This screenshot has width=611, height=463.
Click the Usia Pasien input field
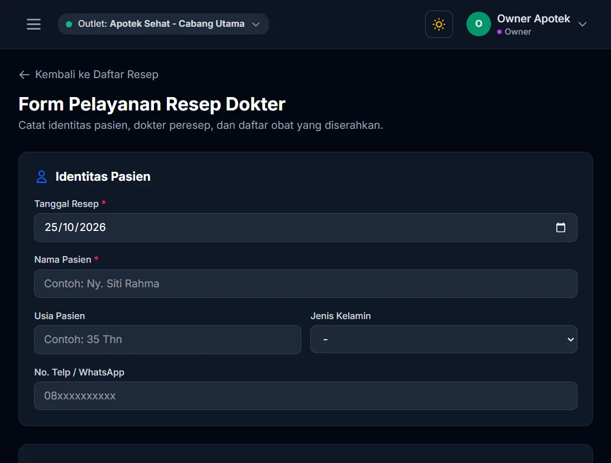coord(167,340)
